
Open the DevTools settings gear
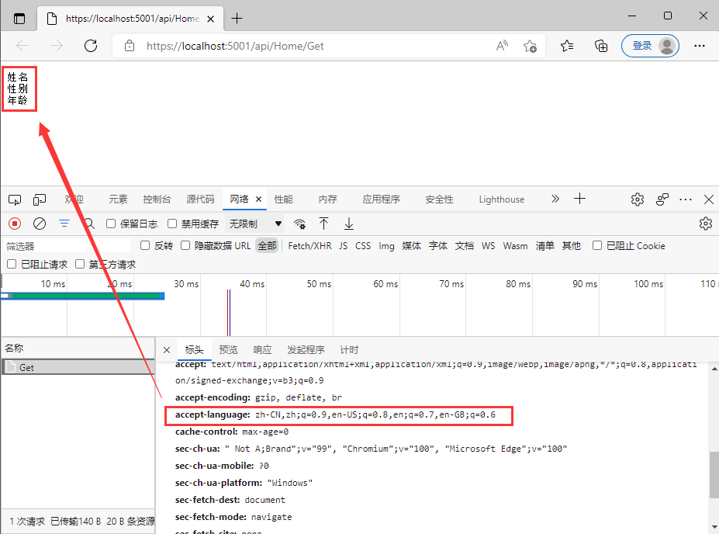(637, 199)
